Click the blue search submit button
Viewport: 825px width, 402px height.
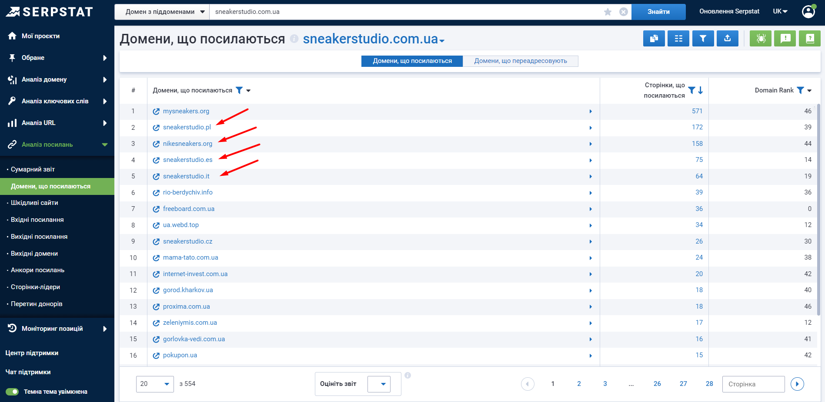point(658,12)
